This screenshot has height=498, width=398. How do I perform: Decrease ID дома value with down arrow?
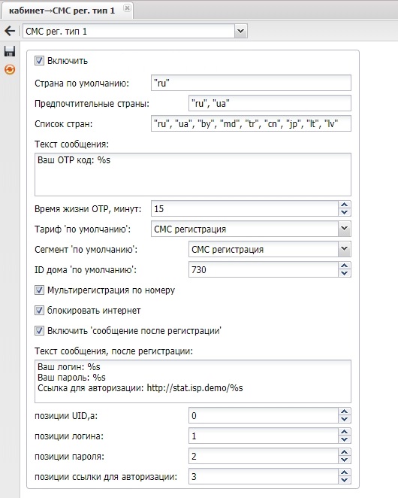tap(345, 273)
